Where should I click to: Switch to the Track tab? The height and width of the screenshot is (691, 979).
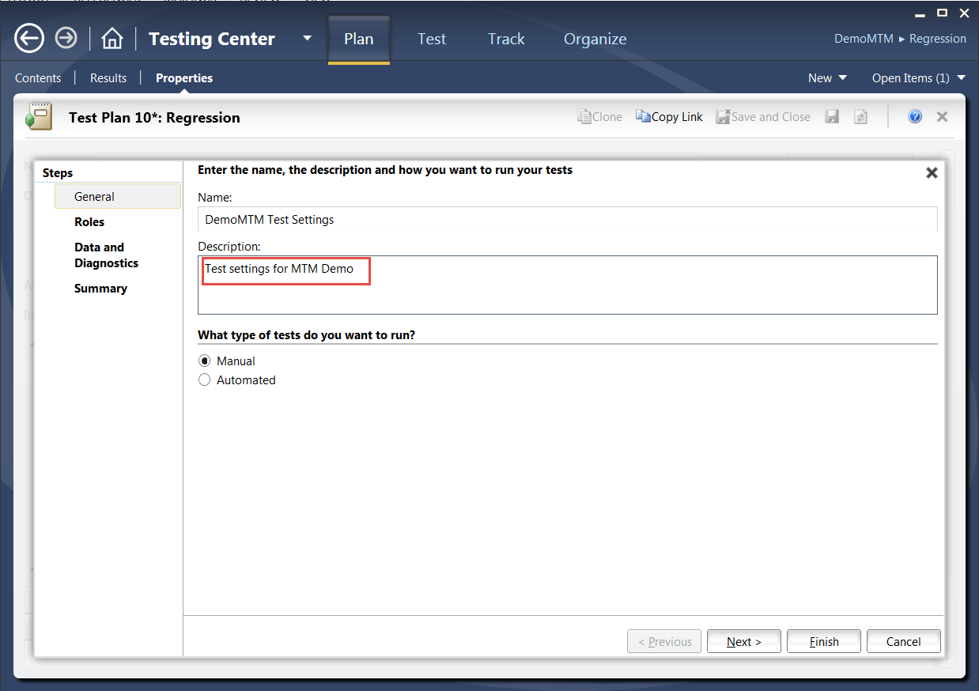point(505,38)
